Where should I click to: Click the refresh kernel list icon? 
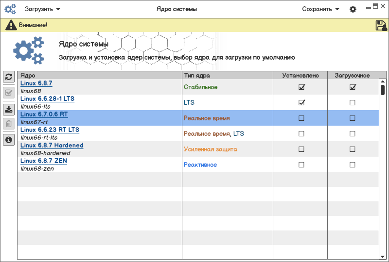pos(8,77)
